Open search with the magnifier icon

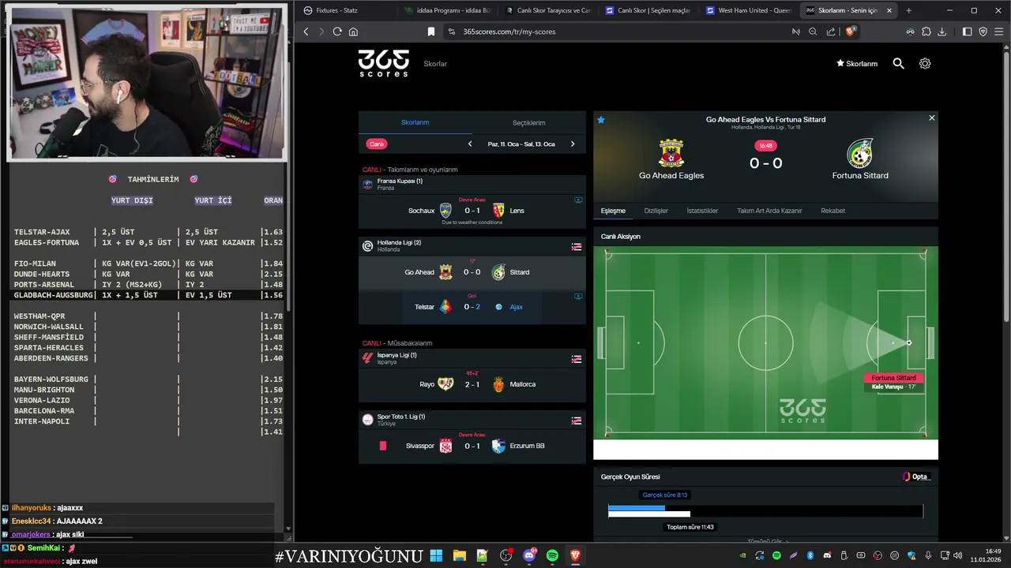(898, 63)
